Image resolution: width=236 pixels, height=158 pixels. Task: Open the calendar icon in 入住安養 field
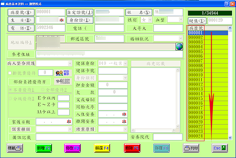(x=125, y=114)
